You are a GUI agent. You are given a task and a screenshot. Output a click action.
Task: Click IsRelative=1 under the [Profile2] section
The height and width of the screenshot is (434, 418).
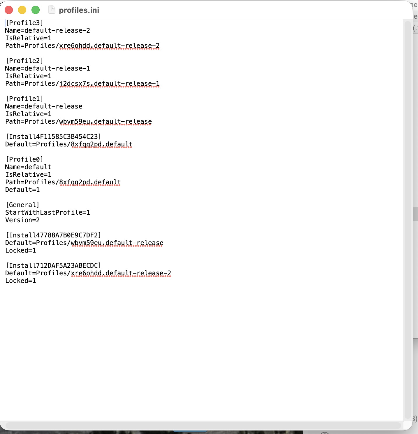click(28, 76)
